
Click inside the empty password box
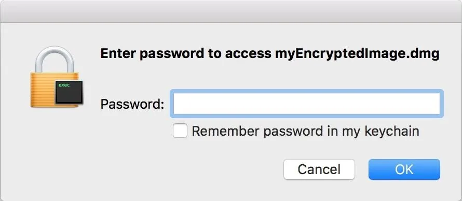click(x=306, y=104)
